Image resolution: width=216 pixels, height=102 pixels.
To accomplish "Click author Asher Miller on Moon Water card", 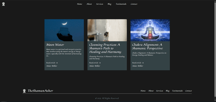I will pos(52,66).
